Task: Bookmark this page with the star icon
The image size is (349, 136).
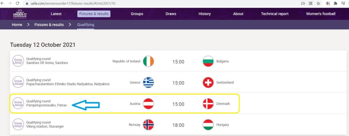Action: click(318, 3)
